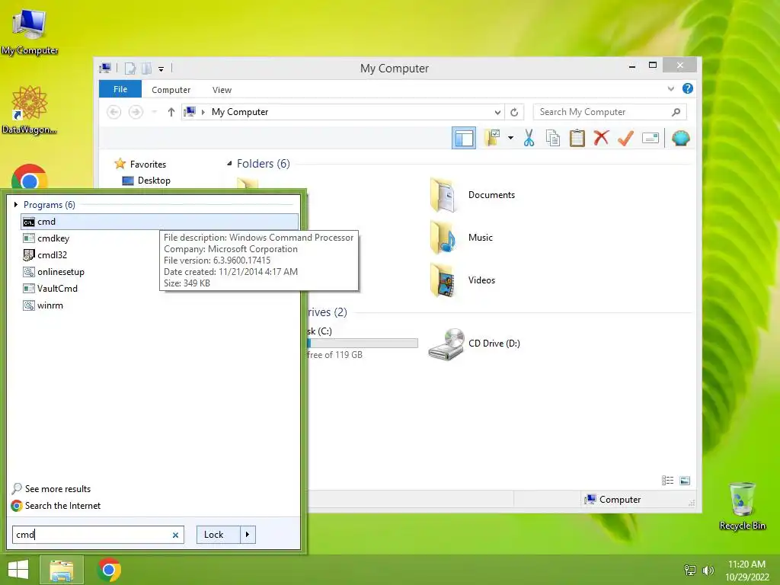Click the blue shell globe icon
Viewport: 780px width, 585px height.
[680, 138]
